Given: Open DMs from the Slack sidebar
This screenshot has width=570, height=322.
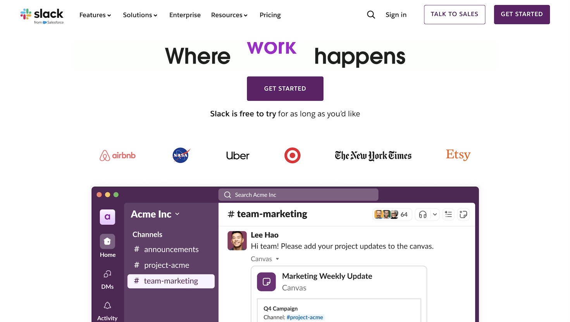Looking at the screenshot, I should pos(107,274).
